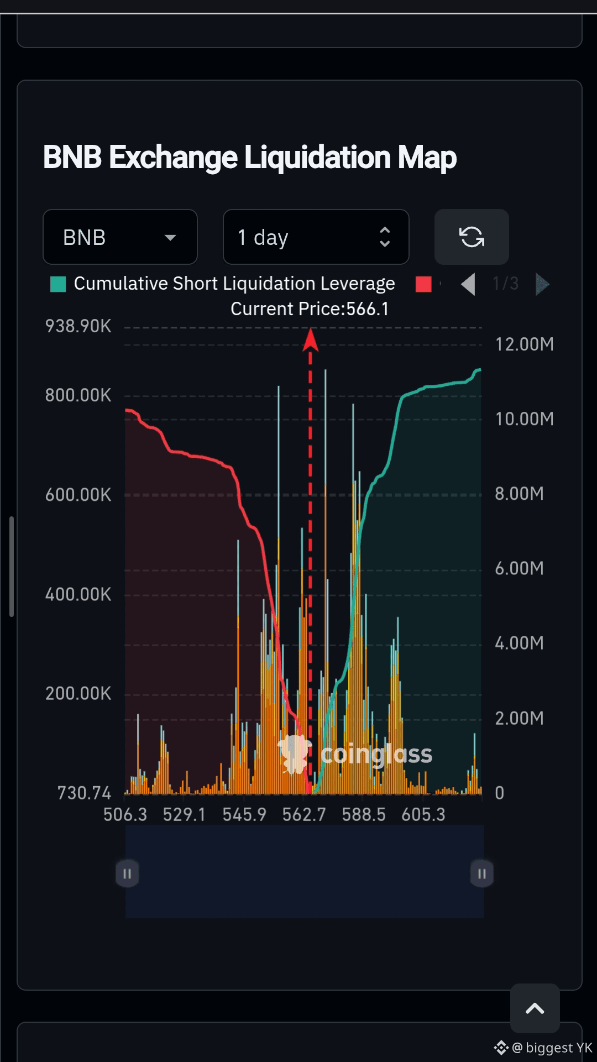Click the 12.00M right axis label
597x1062 pixels.
[x=524, y=344]
